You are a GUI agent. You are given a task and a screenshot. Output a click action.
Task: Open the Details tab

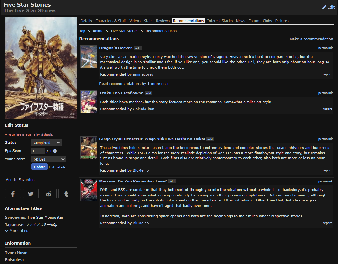[x=86, y=21]
